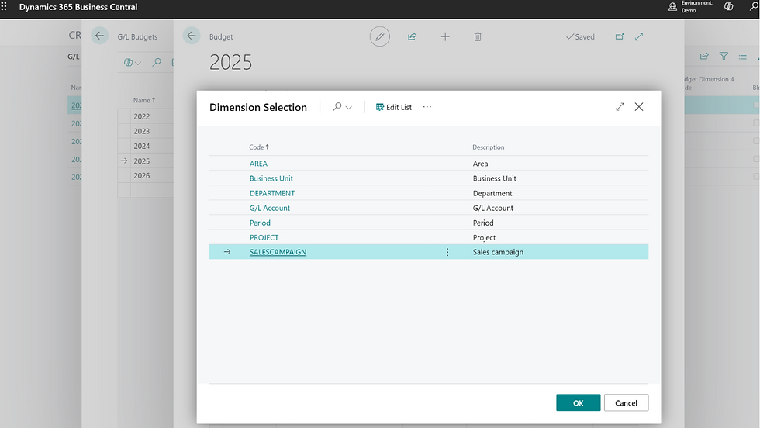Viewport: 760px width, 428px height.
Task: Expand the Budget page to full width
Action: coord(639,36)
